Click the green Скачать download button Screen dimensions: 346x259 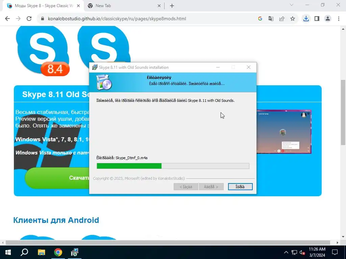(57, 178)
